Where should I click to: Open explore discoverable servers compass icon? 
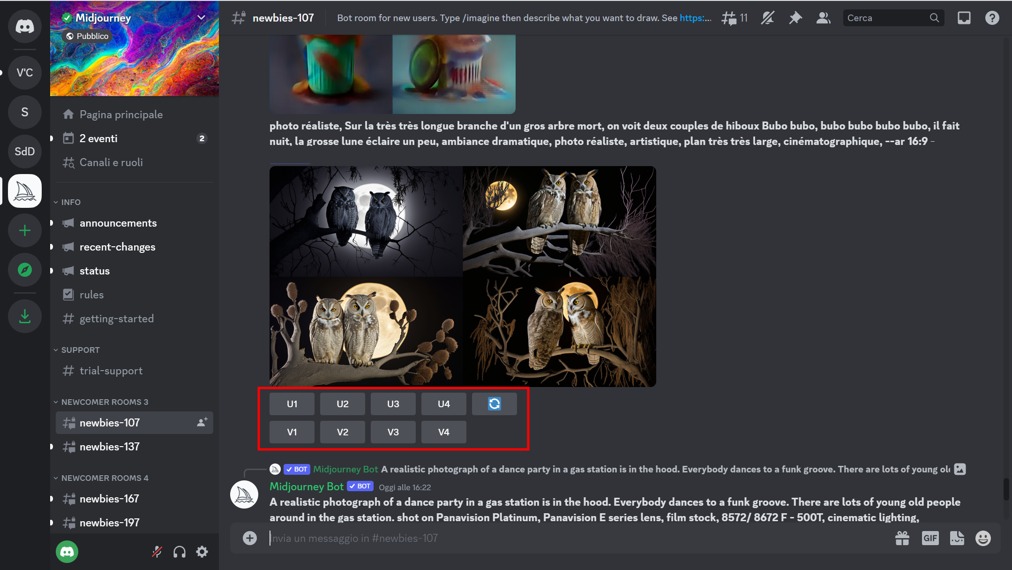click(24, 270)
